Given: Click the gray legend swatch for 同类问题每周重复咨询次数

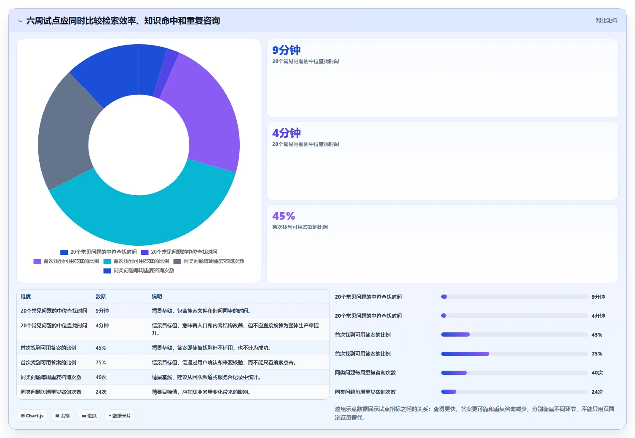Looking at the screenshot, I should coord(177,262).
